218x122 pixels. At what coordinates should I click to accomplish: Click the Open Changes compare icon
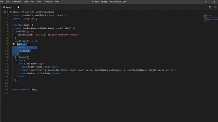point(210,7)
